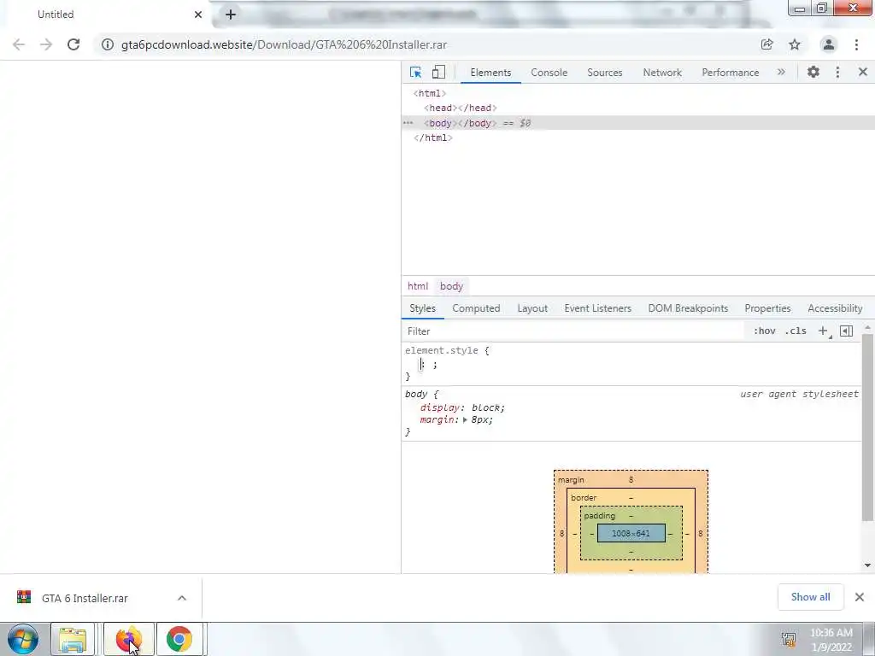Reload the page

tap(73, 44)
